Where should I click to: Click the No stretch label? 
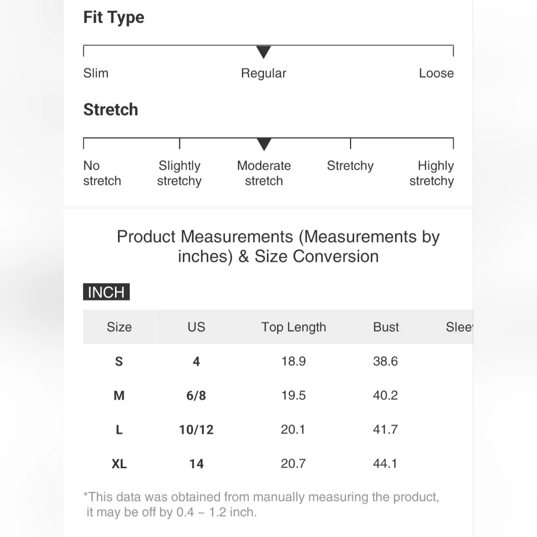(x=101, y=173)
